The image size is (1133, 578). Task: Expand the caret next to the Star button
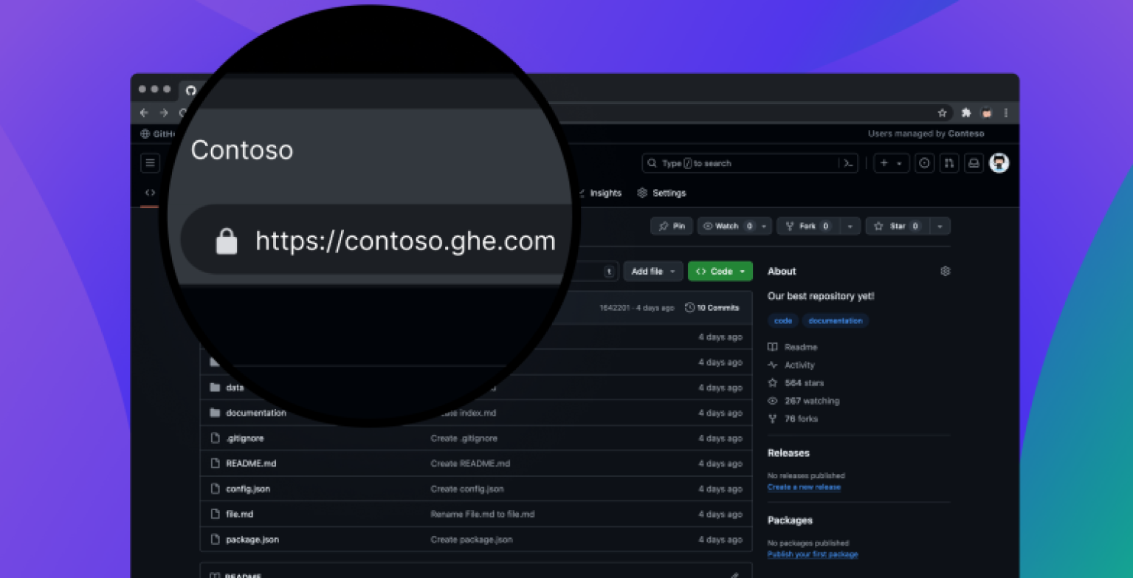tap(940, 226)
